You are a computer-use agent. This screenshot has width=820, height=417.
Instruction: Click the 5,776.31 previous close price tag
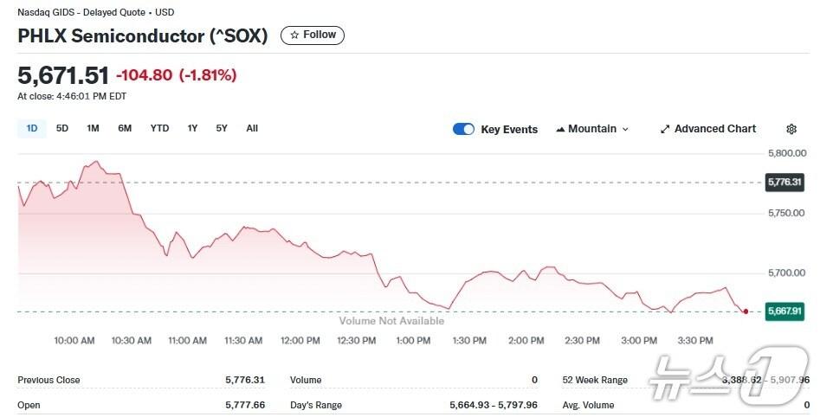784,182
